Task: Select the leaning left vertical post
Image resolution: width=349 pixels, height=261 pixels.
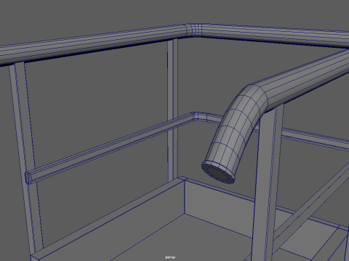Action: [26, 157]
